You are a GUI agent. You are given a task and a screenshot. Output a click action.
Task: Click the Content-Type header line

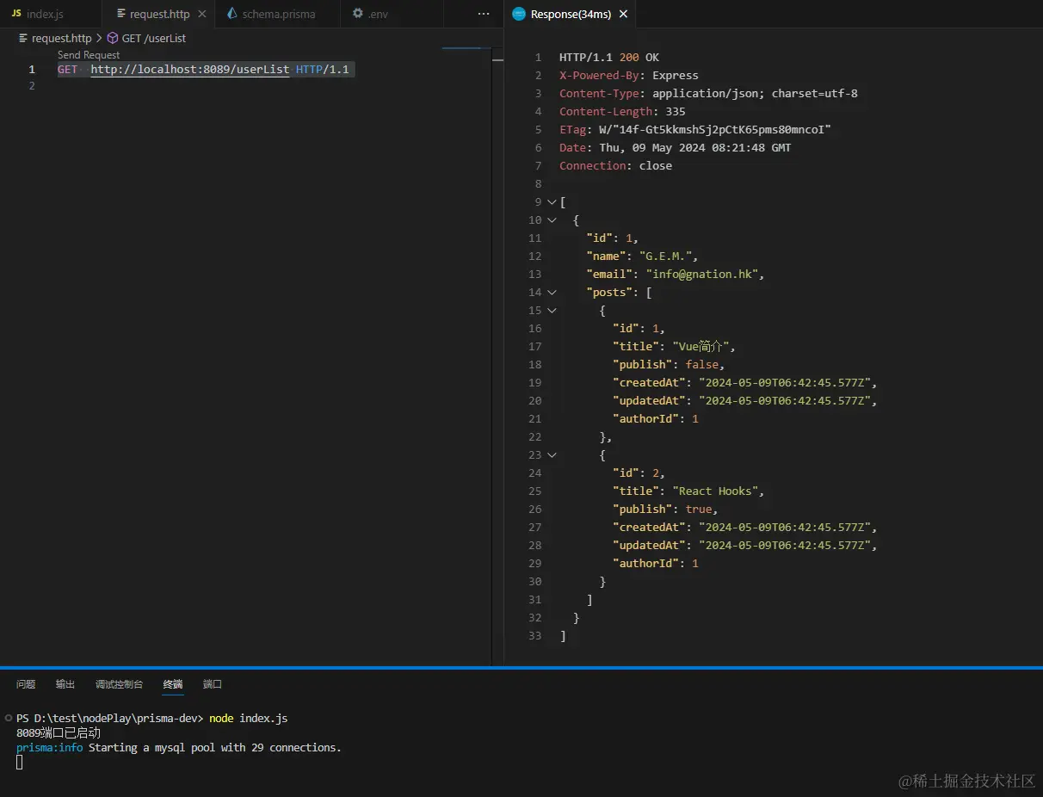pos(708,94)
